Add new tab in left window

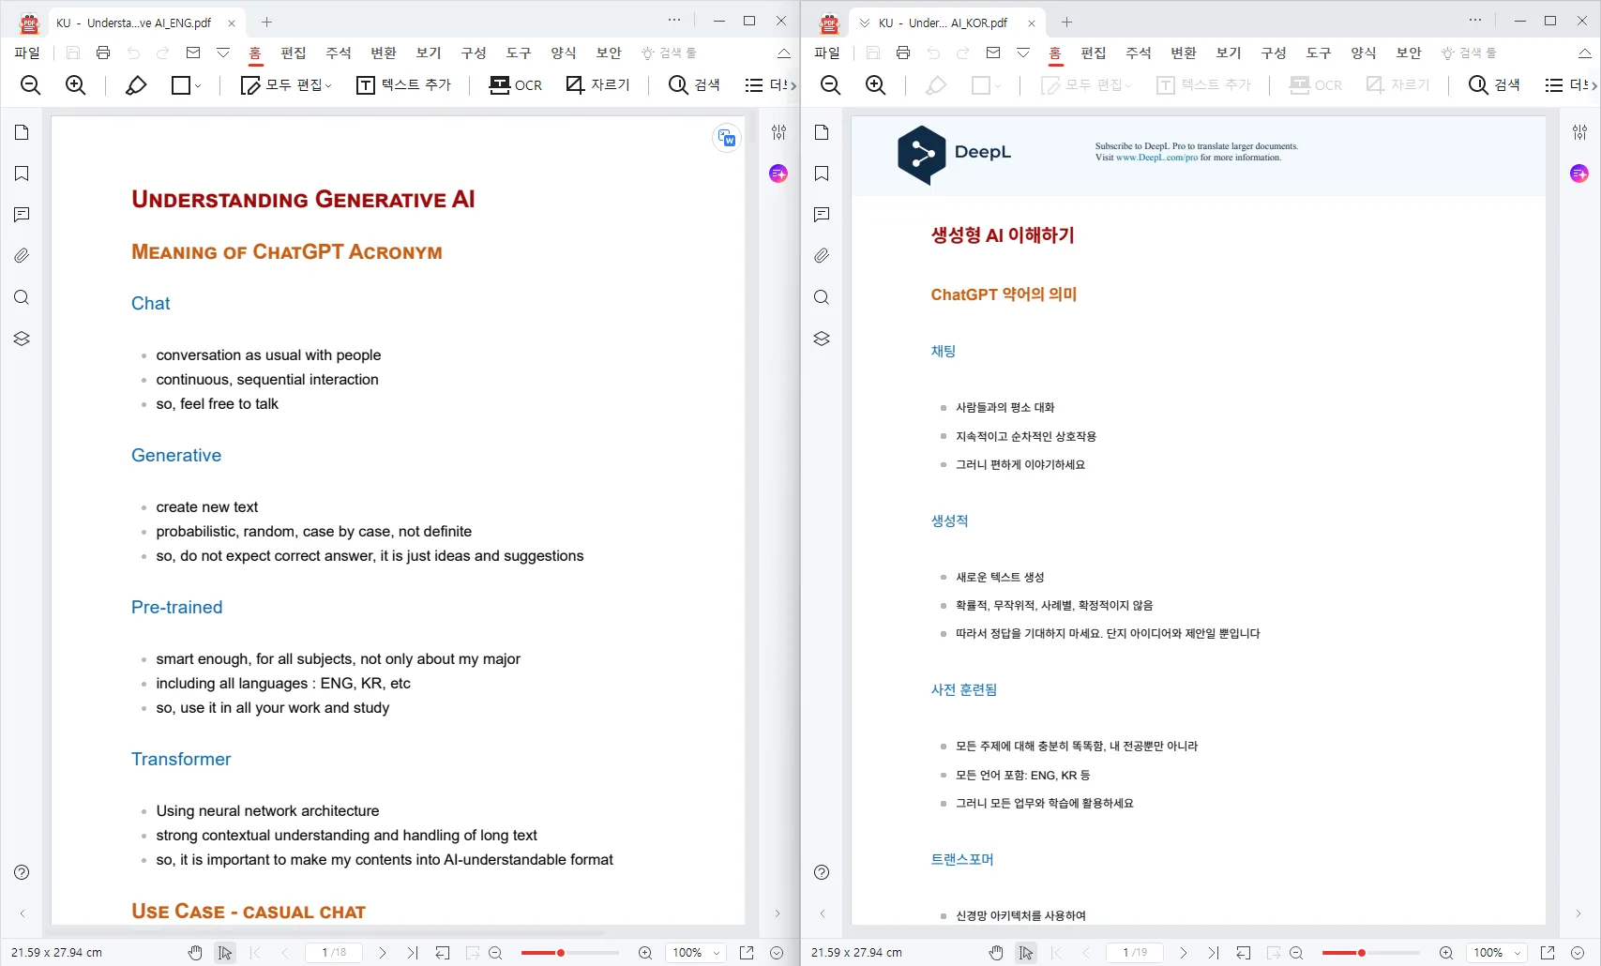(266, 22)
